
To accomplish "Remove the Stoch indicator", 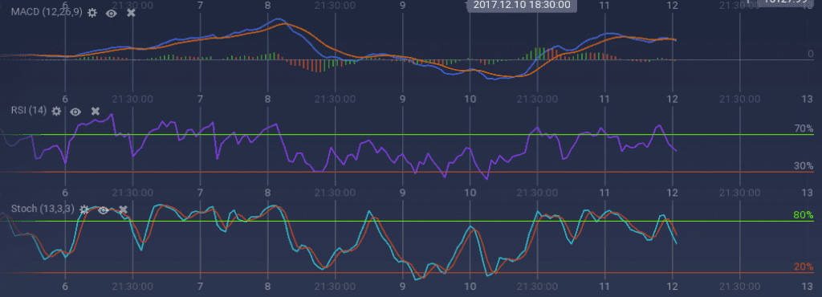I will 123,210.
